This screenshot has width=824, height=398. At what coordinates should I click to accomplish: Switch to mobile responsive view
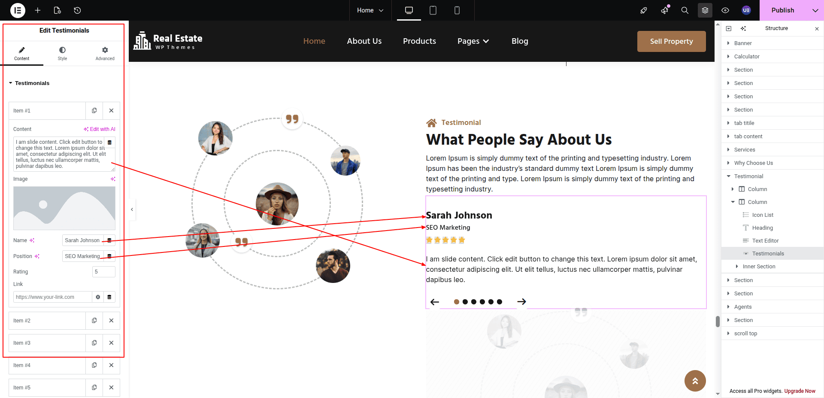457,10
